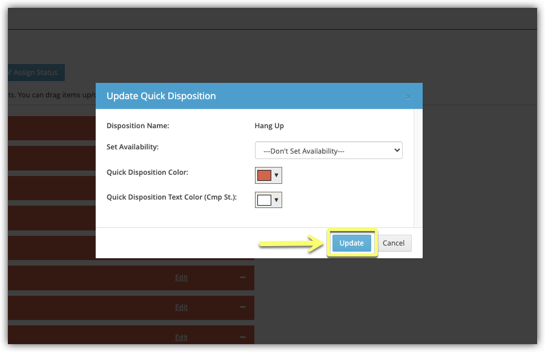Expand the arrow beside the red color swatch
Viewport: 545px width, 352px height.
point(277,175)
